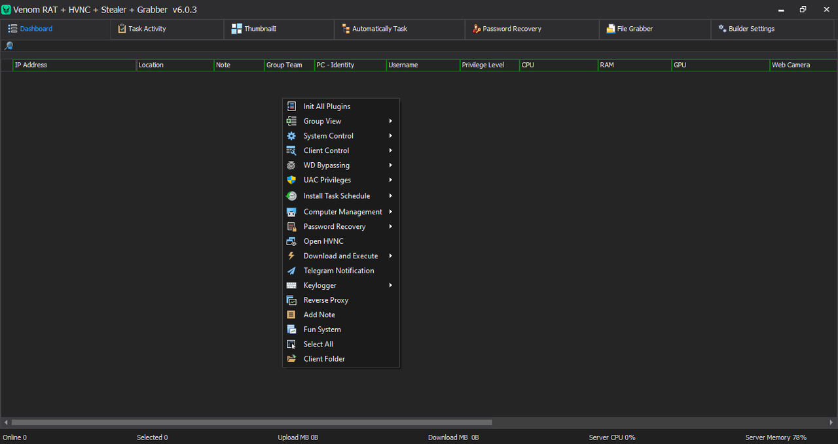Sort by the Username column header
Image resolution: width=838 pixels, height=444 pixels.
tap(423, 65)
